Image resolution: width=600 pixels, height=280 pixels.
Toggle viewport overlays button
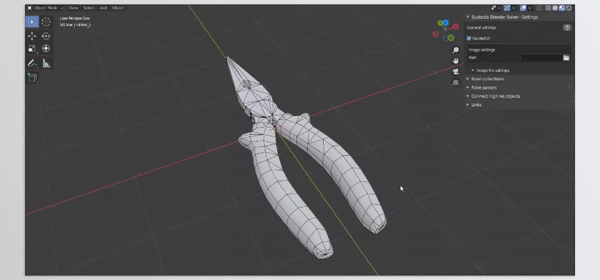click(x=523, y=7)
